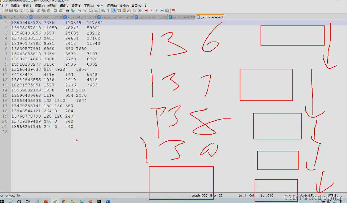Screen dimensions: 347x203
Task: Cut selection with the scissors icon
Action: [x=38, y=10]
